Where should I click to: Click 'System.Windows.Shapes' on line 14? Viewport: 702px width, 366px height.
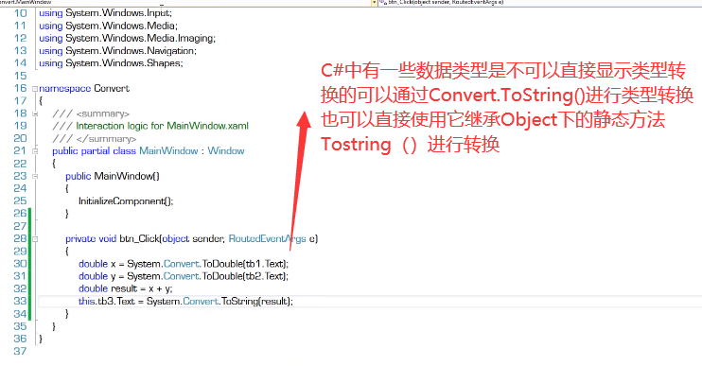coord(123,63)
